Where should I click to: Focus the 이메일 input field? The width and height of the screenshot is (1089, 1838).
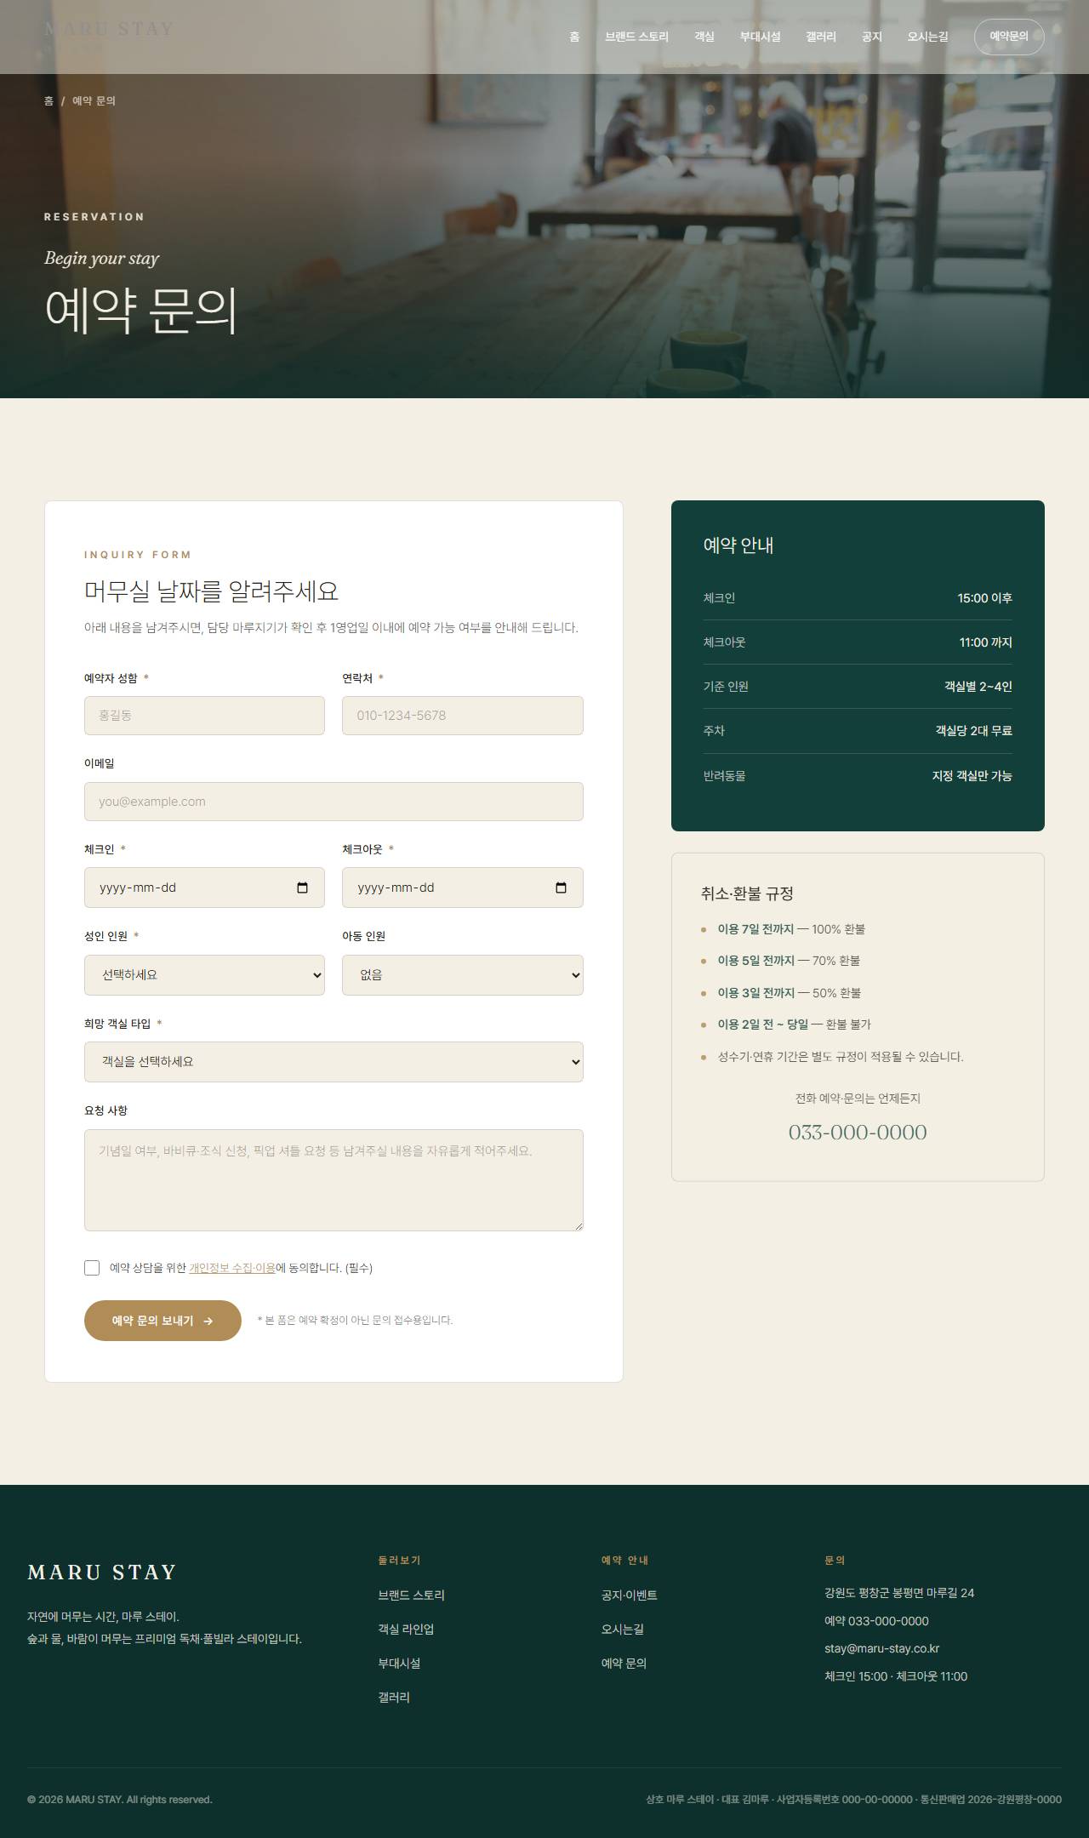[334, 802]
